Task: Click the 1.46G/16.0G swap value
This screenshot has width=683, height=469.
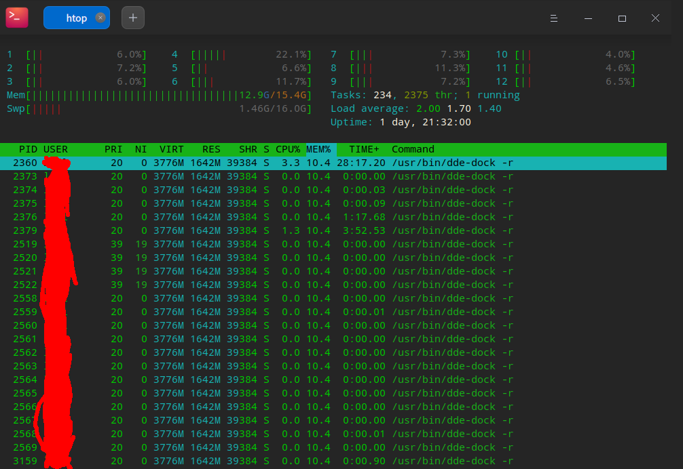Action: pyautogui.click(x=273, y=108)
